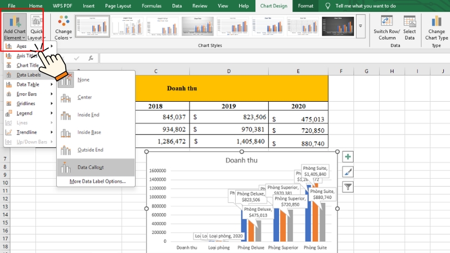Click cell containing 1,405,840
Viewport: 450px width, 253px height.
[229, 142]
